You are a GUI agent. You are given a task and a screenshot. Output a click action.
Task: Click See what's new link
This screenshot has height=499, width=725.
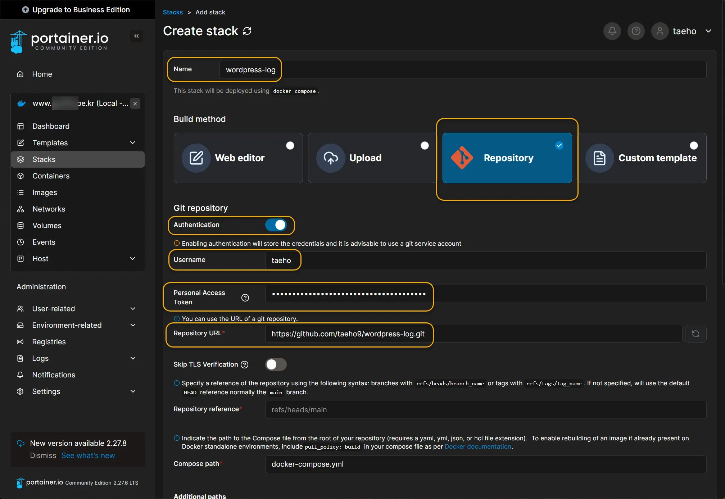tap(88, 455)
